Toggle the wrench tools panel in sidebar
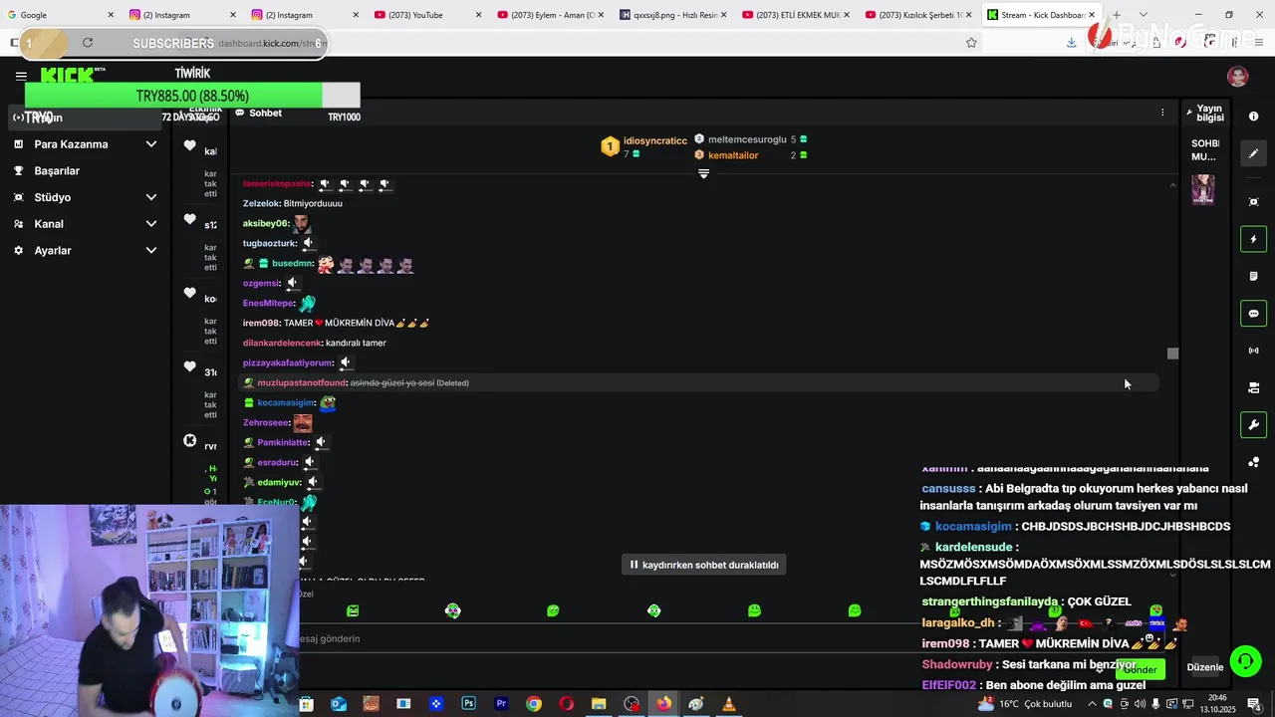Image resolution: width=1275 pixels, height=717 pixels. (1253, 425)
